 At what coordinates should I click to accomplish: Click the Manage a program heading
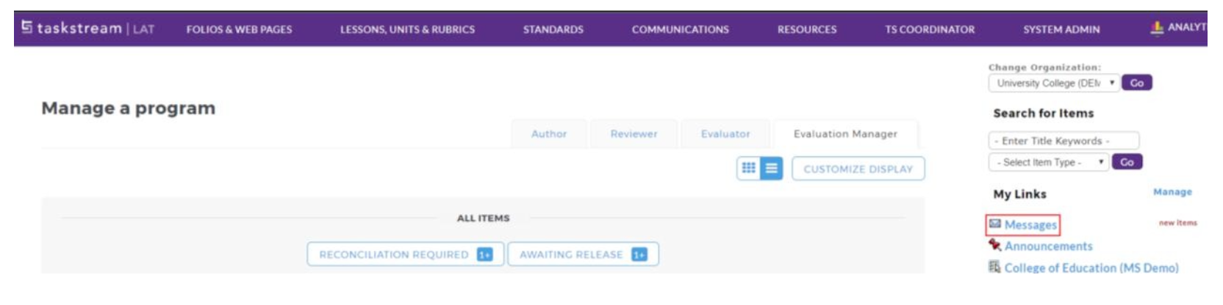[129, 108]
